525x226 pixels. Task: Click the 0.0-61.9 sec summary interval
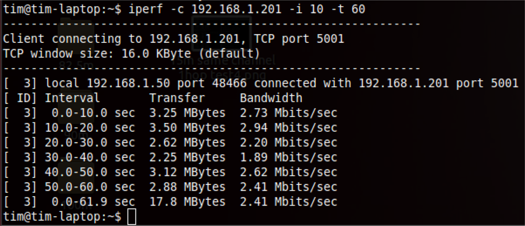pyautogui.click(x=93, y=201)
